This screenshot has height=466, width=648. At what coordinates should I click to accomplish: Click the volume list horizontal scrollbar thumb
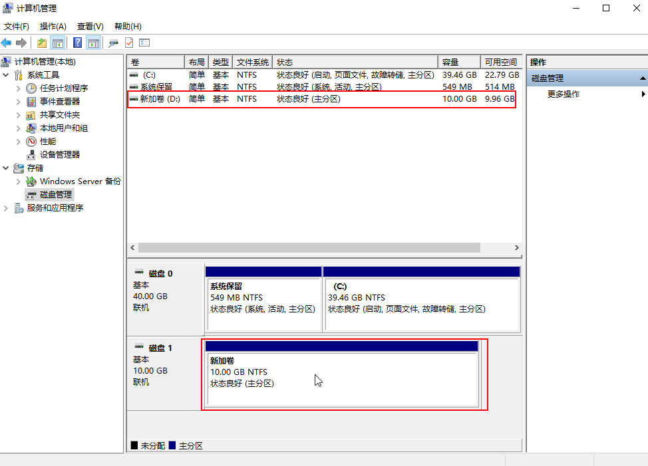pos(309,248)
